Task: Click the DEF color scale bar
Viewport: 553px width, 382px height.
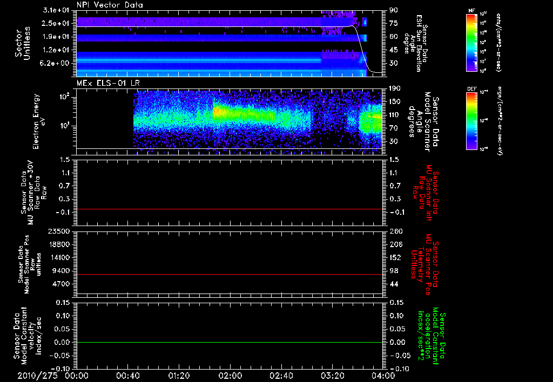Action: (x=471, y=120)
